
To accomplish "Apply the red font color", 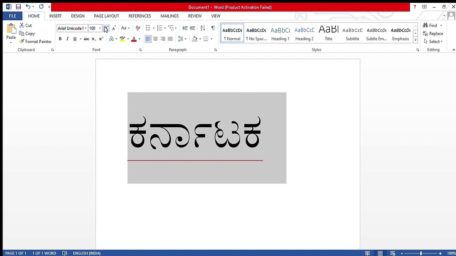I will coord(134,39).
